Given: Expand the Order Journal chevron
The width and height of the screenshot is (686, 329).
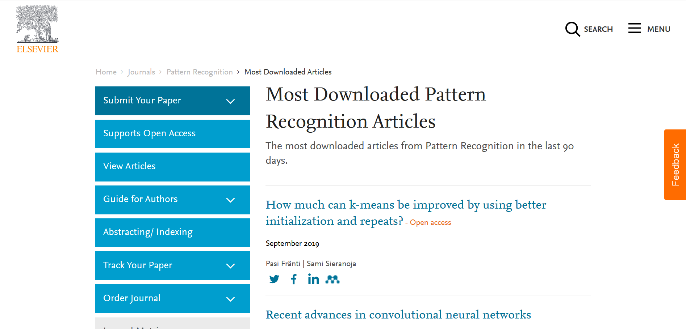Looking at the screenshot, I should (230, 299).
